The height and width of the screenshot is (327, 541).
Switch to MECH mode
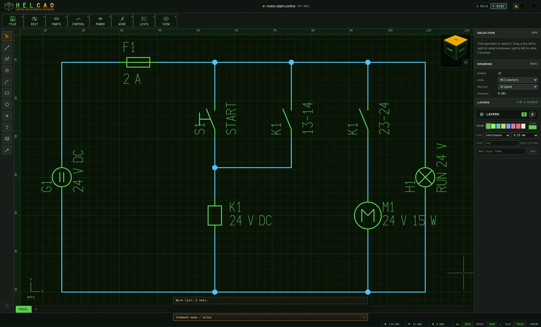tap(482, 6)
